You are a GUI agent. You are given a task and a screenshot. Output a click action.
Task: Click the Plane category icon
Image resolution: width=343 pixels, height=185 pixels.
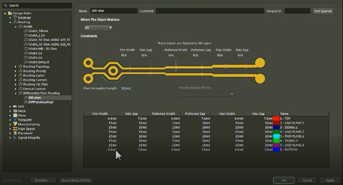[x=15, y=115]
